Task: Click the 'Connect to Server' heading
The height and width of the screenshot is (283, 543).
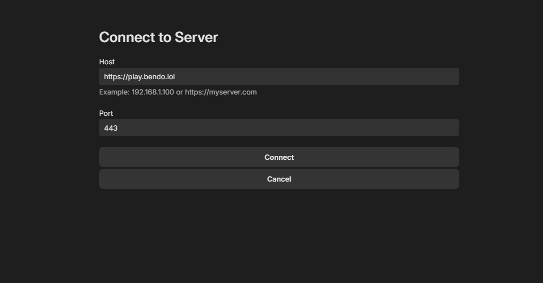Action: [x=158, y=38]
